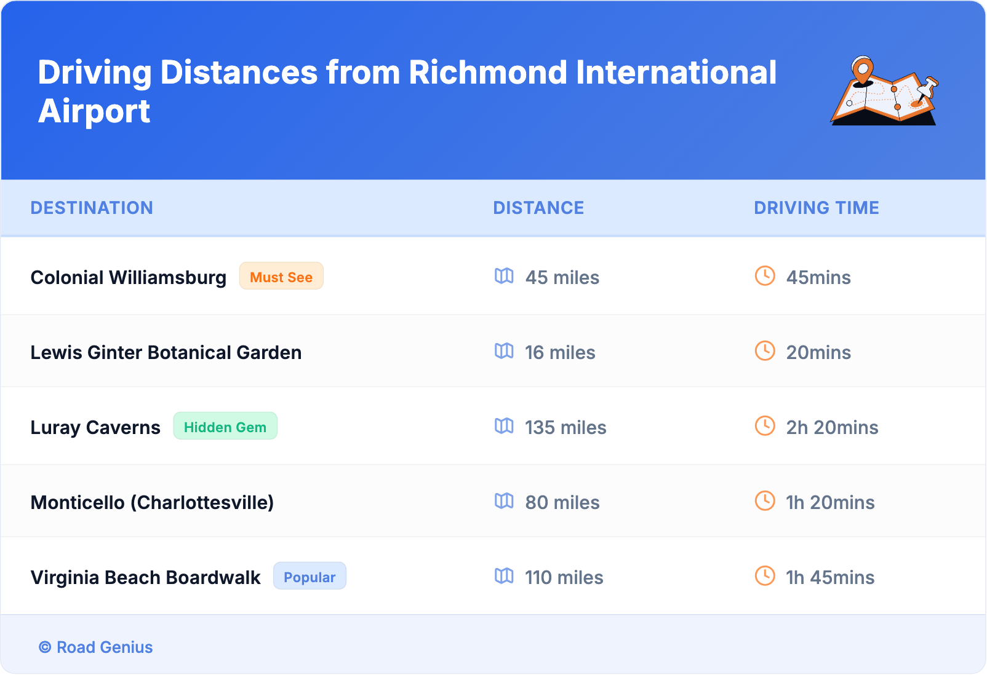This screenshot has height=675, width=987.
Task: Select the Must See badge
Action: click(281, 277)
